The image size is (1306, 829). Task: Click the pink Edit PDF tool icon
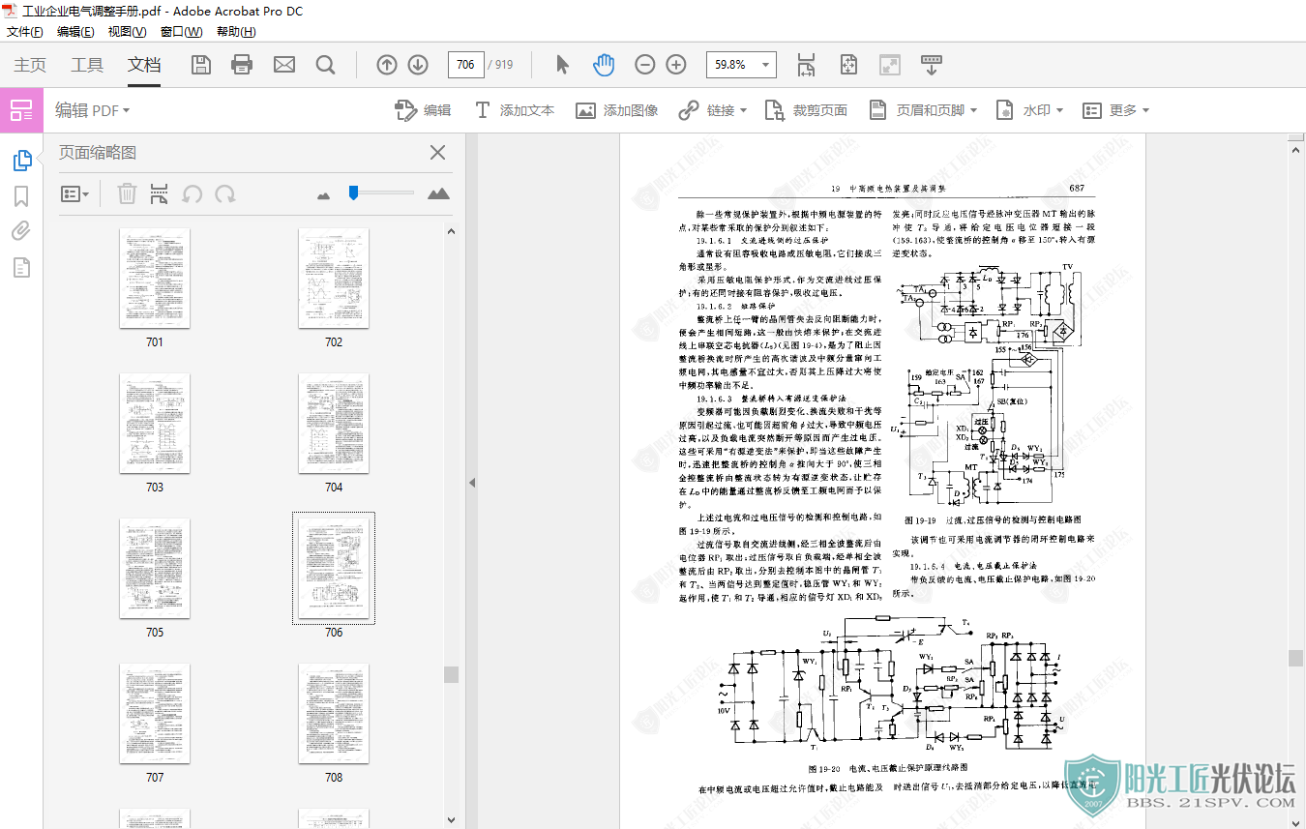pos(21,110)
